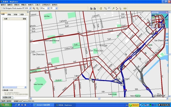Open the 編輯(E) menu
Screen dimensions: 171x107
click(x=10, y=5)
